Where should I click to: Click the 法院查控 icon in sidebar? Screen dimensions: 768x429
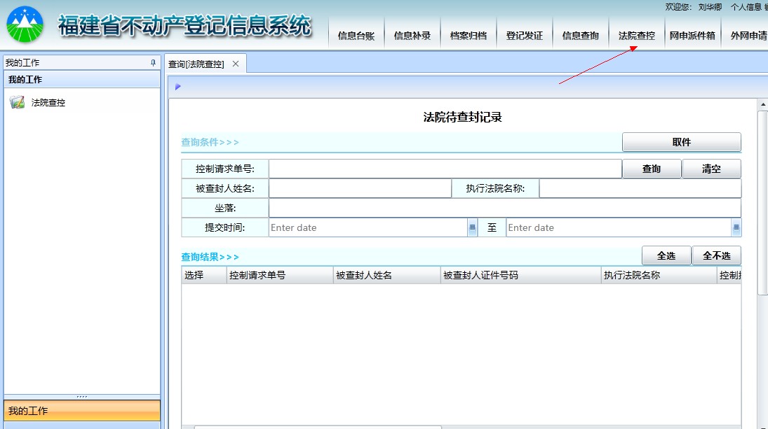(17, 103)
